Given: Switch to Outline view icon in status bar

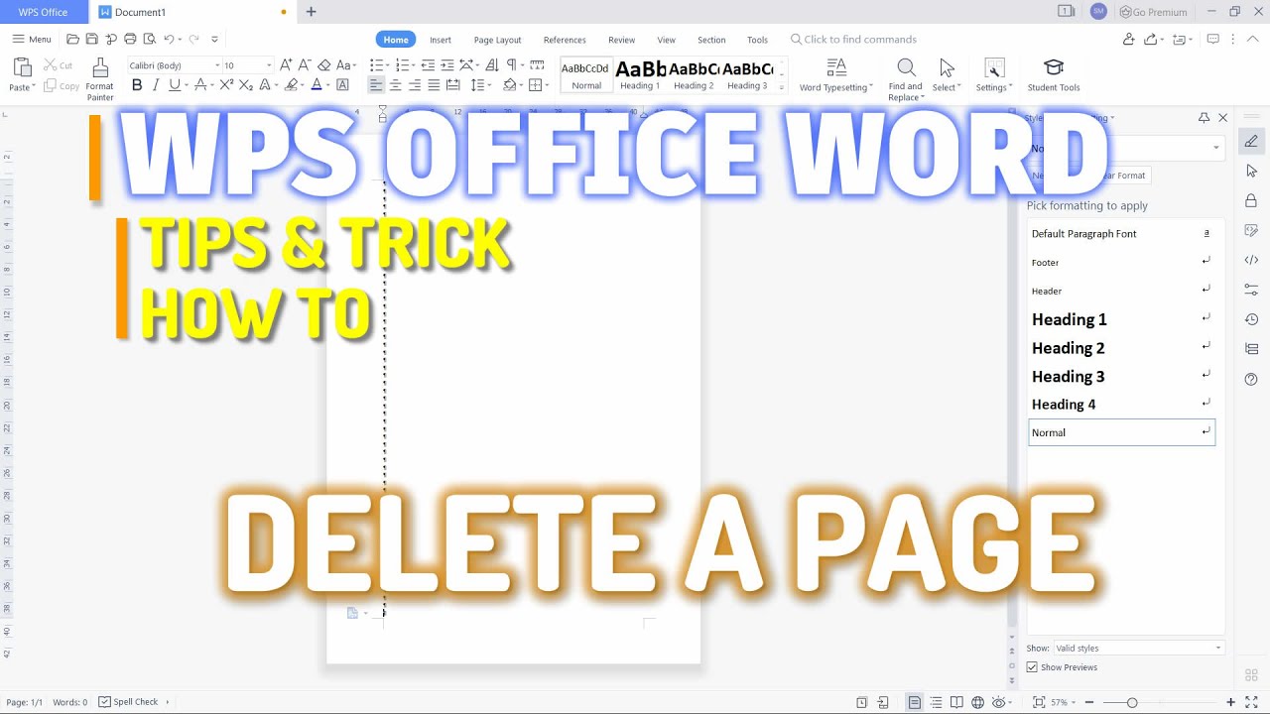Looking at the screenshot, I should pos(936,702).
